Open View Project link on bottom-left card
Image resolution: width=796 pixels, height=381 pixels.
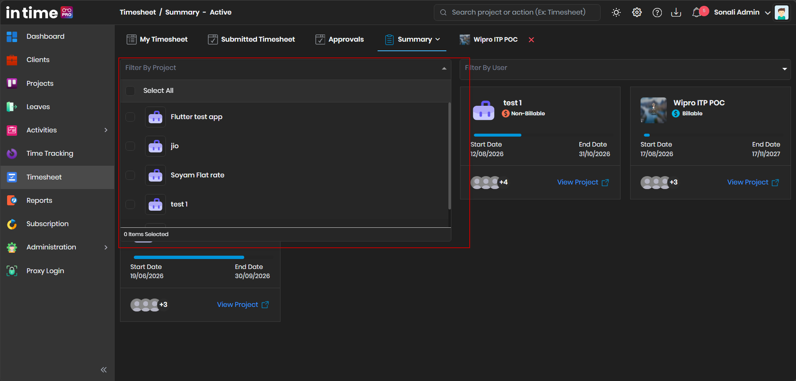point(243,305)
